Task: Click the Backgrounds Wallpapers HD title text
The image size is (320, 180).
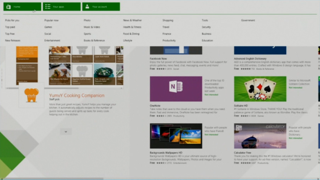Action: (166, 153)
